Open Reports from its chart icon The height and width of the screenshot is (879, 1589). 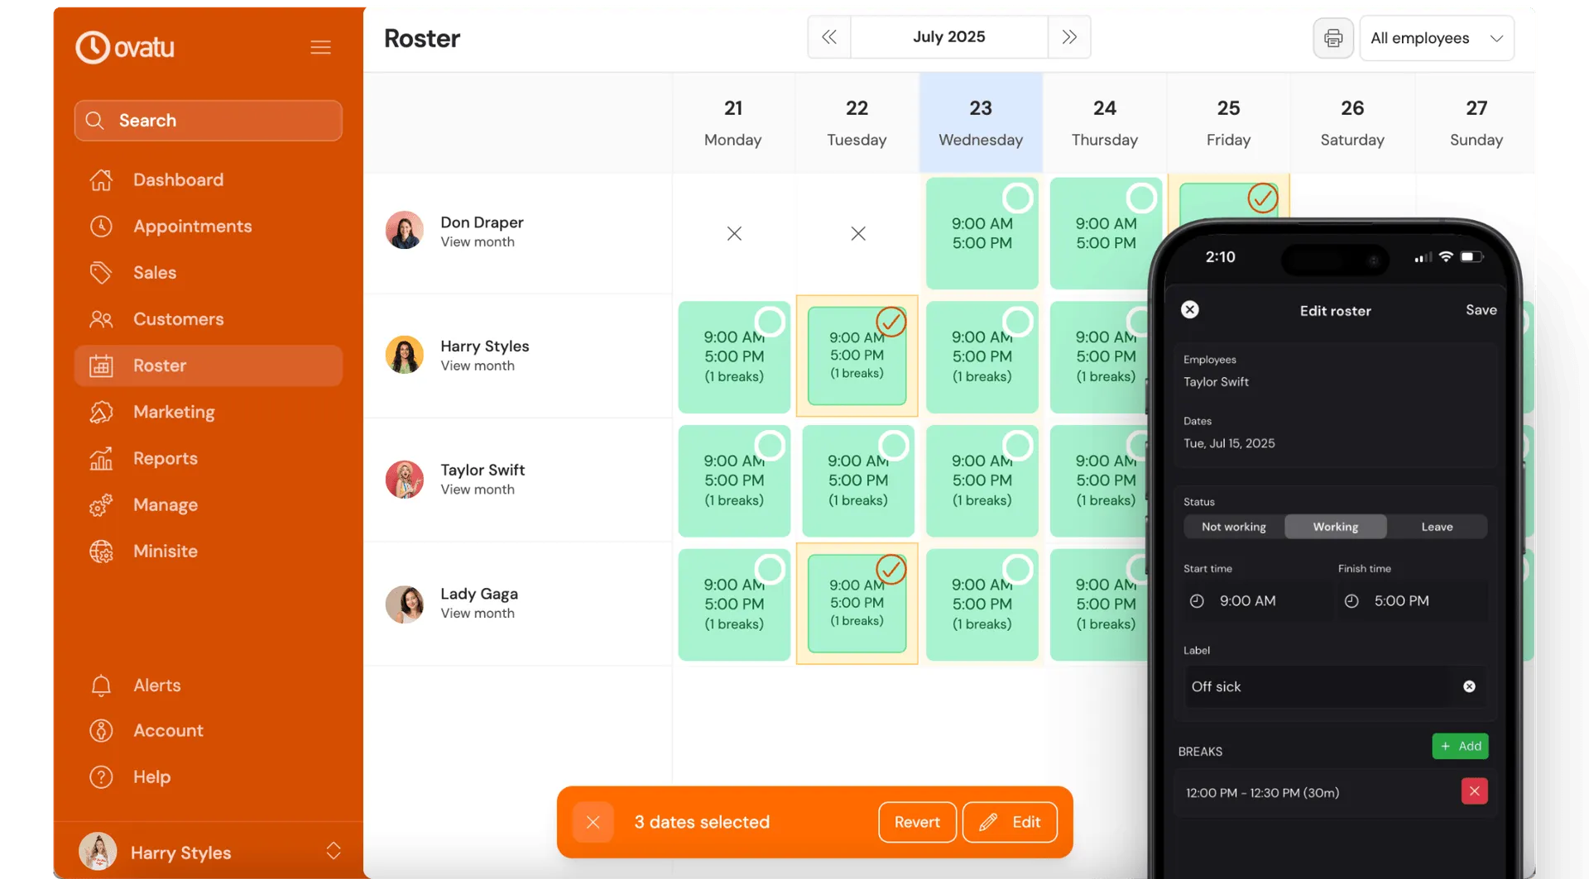coord(101,458)
